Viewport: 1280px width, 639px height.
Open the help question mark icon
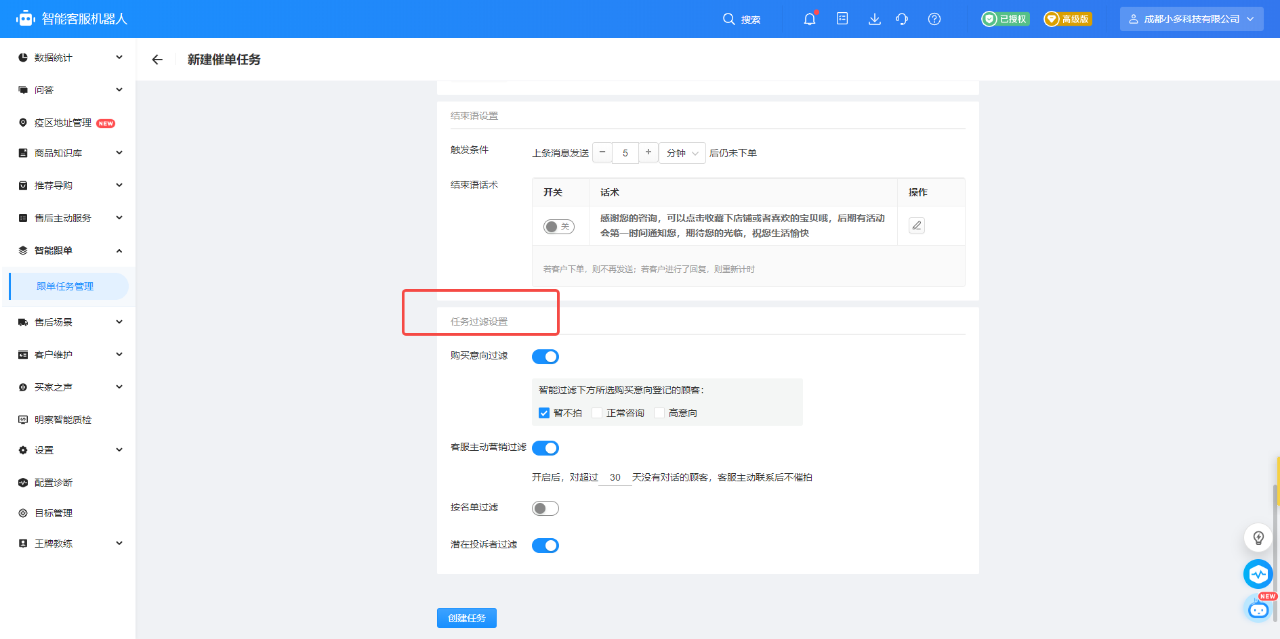point(934,19)
